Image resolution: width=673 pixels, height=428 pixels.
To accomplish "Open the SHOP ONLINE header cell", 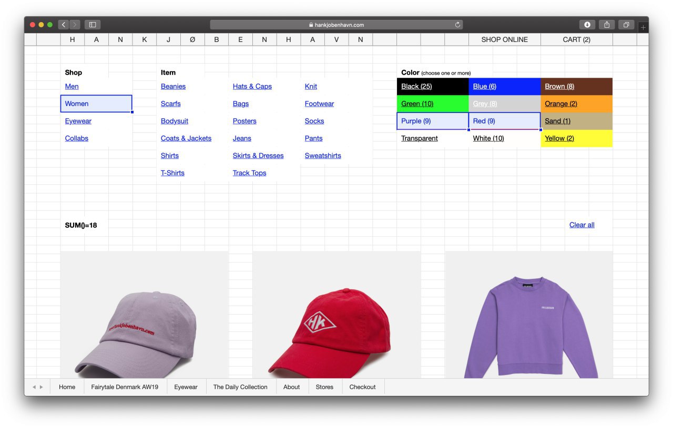I will point(504,39).
